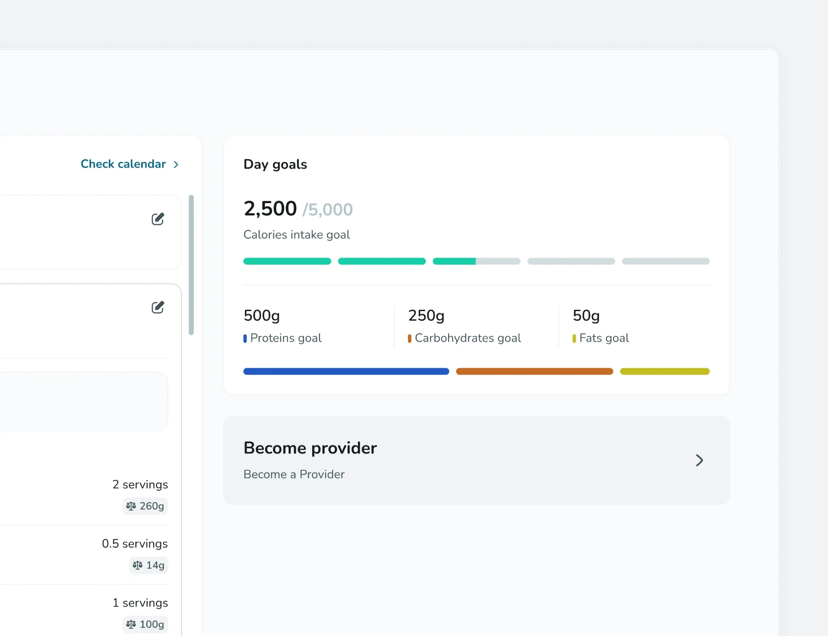Click the blue proteins progress bar

[346, 372]
